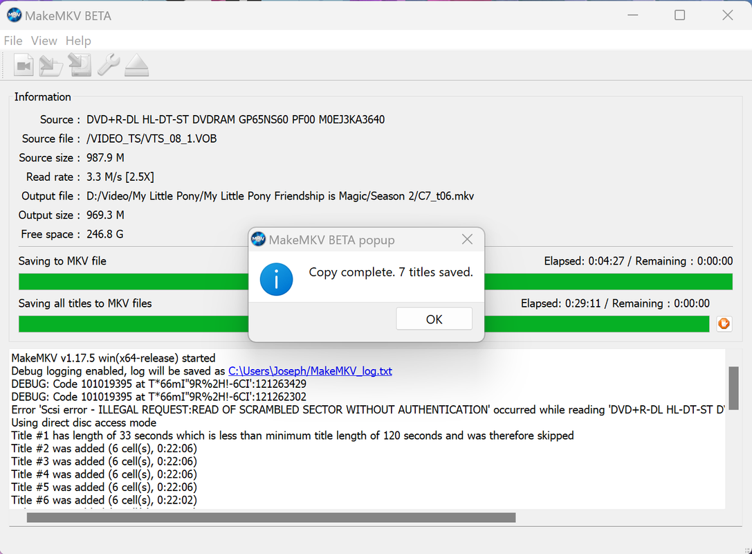Click the Source value 'DVD+R-DL HL-DT-ST DVDRAM'

(x=235, y=120)
